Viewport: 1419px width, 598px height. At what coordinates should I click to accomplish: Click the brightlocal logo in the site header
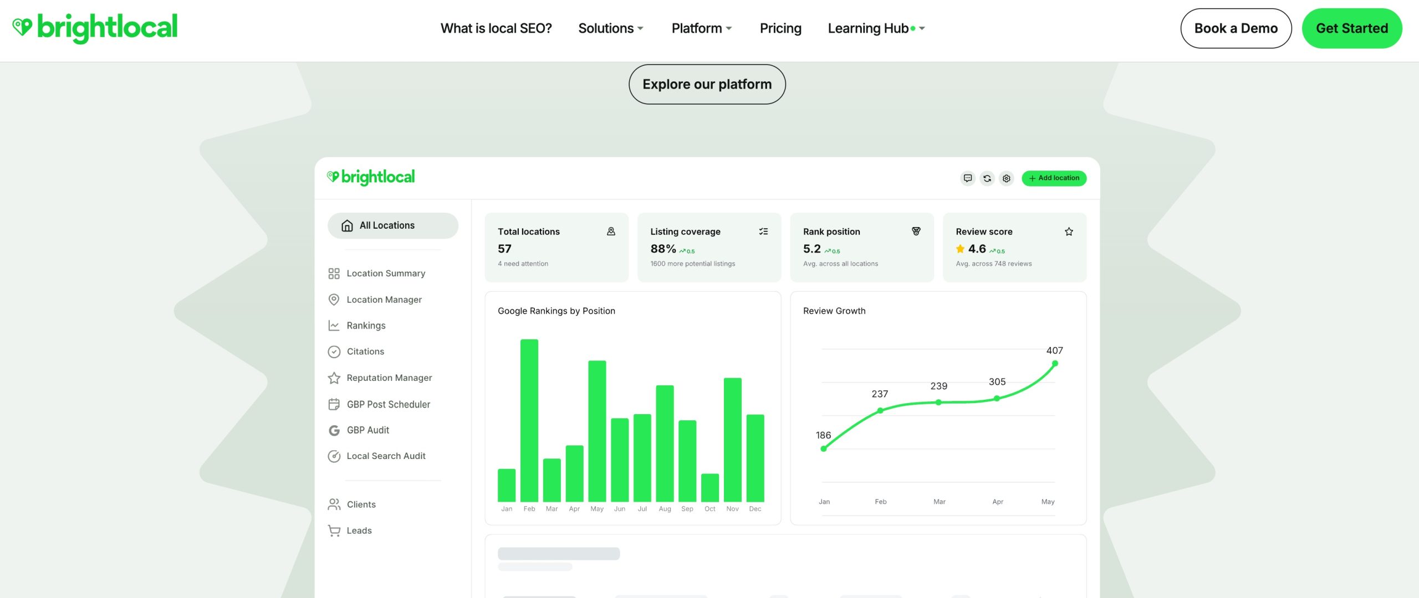(95, 28)
